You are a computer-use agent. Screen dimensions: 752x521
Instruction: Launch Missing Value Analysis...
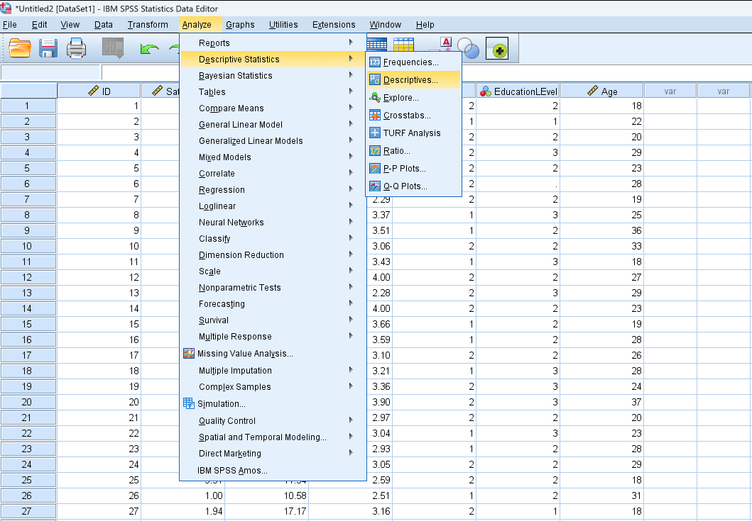[x=244, y=354]
